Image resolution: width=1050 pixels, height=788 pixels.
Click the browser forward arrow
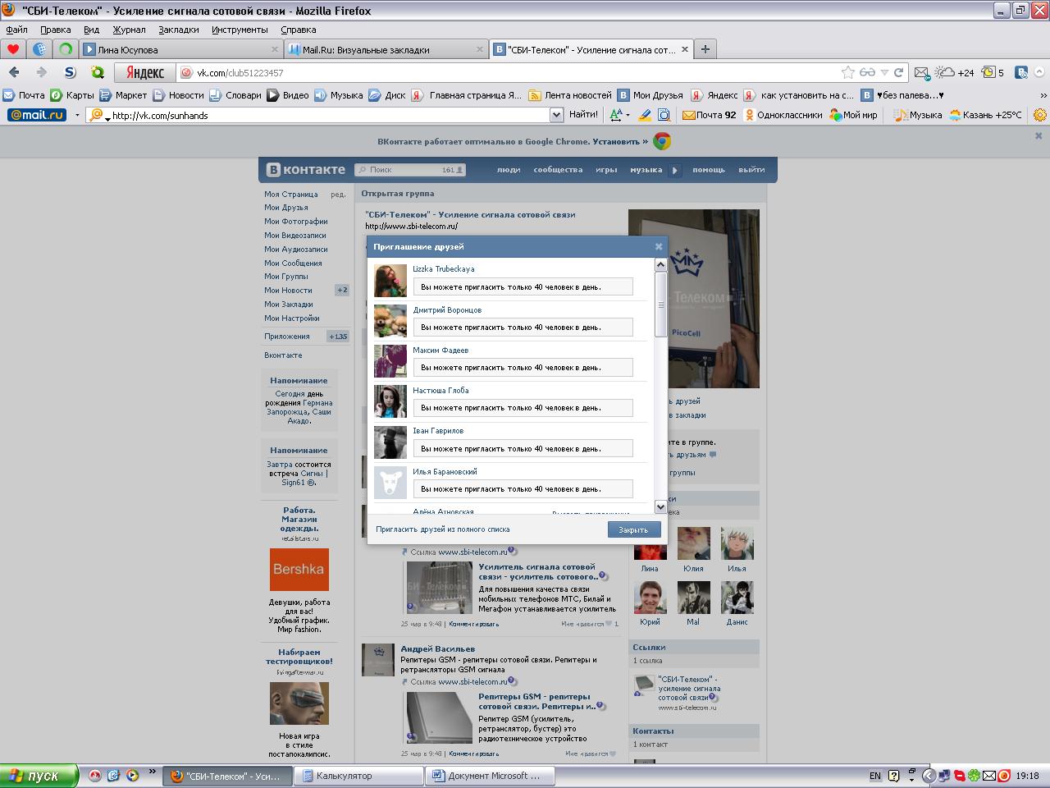(x=41, y=72)
